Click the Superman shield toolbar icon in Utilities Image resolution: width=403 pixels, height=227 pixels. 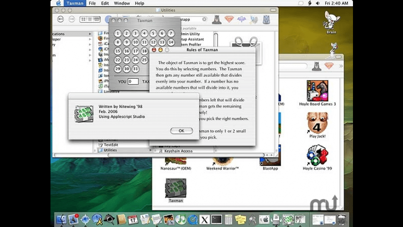(x=229, y=19)
